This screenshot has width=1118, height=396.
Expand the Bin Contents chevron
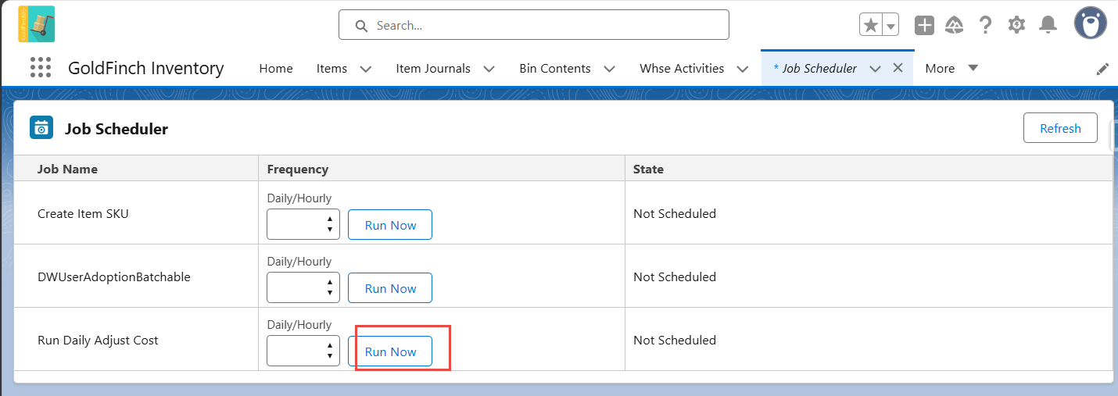coord(609,69)
